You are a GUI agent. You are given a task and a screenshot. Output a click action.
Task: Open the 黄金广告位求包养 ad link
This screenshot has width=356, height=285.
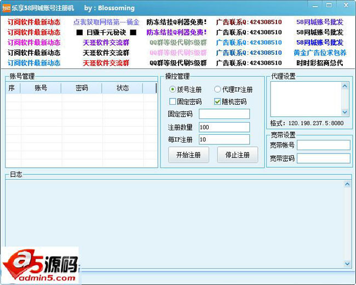tap(320, 53)
